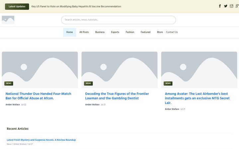Viewport: 239px width, 149px height.
Task: Click NEWS badge on Frontier Lawman card
Action: pyautogui.click(x=88, y=83)
